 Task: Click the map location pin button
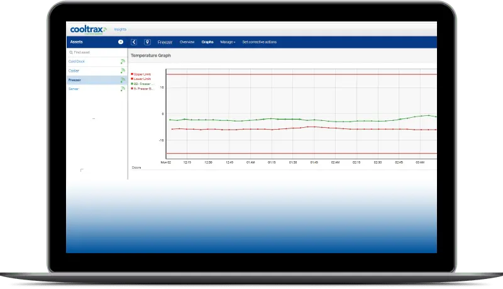[147, 42]
